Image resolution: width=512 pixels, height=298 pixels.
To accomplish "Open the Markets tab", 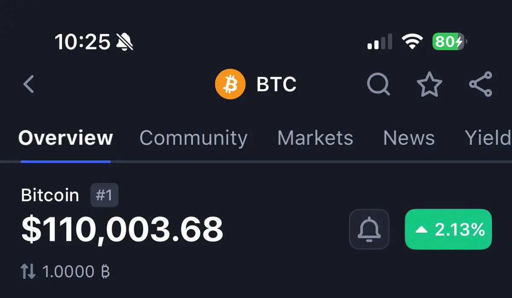I will click(x=315, y=138).
